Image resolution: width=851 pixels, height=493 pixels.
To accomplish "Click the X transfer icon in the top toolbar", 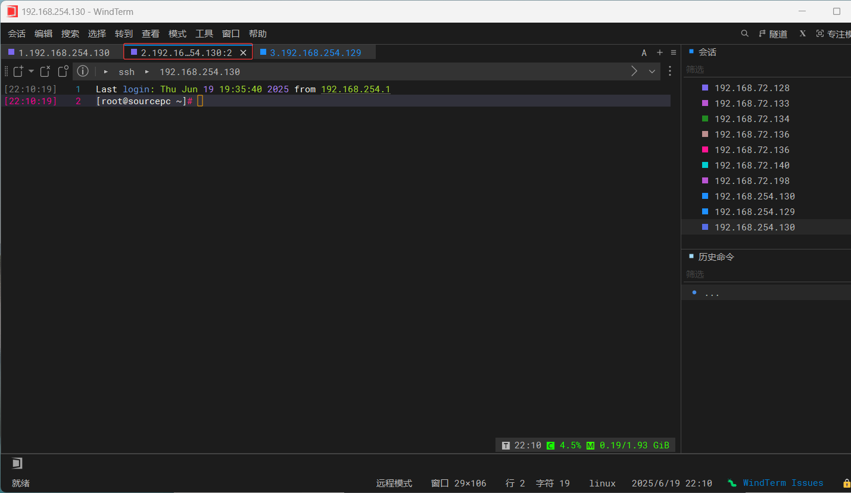I will 802,33.
